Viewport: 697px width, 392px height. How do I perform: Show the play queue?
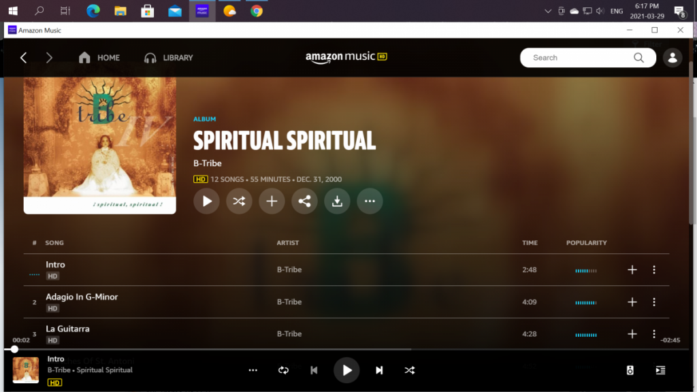(x=660, y=370)
